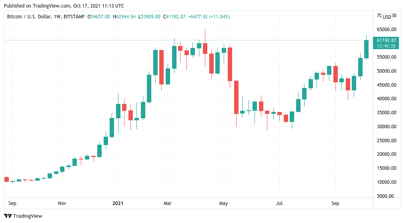
Task: Select the latest green weekly candle
Action: point(366,49)
